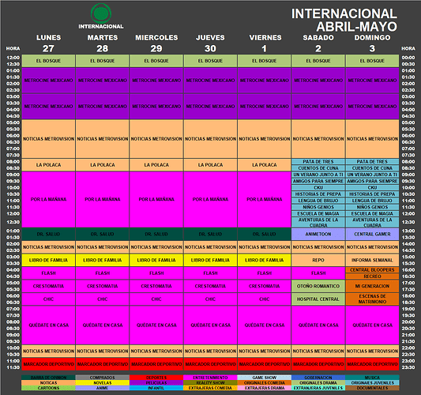Click the Comprados legend swatch
Viewport: 421px width, 395px height.
103,378
